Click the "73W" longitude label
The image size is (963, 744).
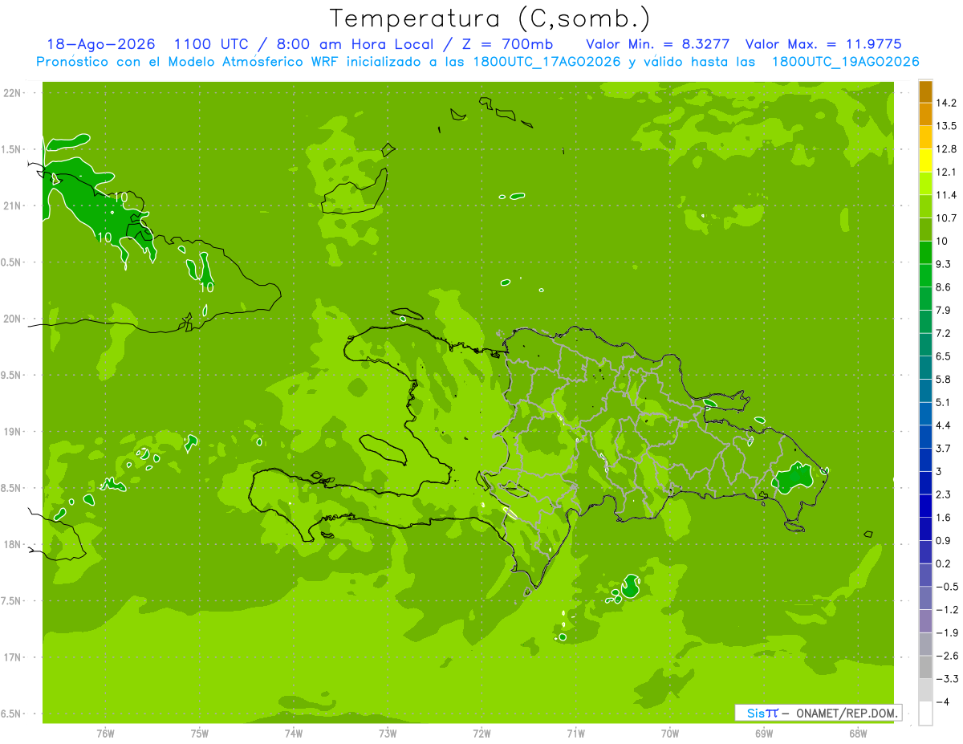388,733
